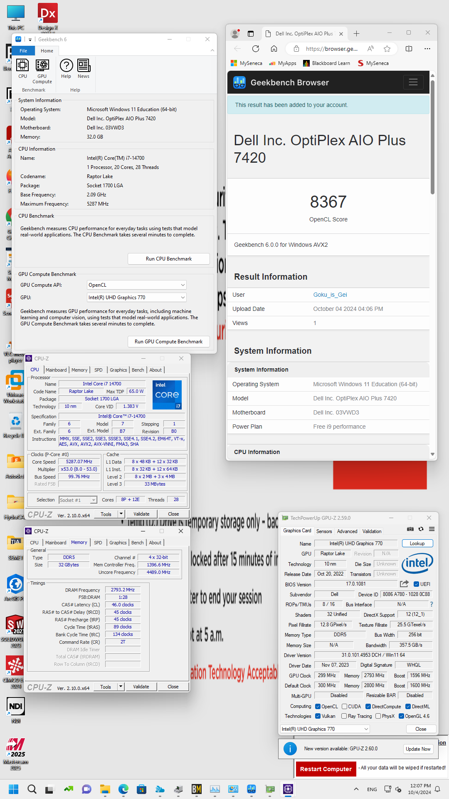Toggle the Ray Tracing checkbox in GPU-Z

pos(344,716)
